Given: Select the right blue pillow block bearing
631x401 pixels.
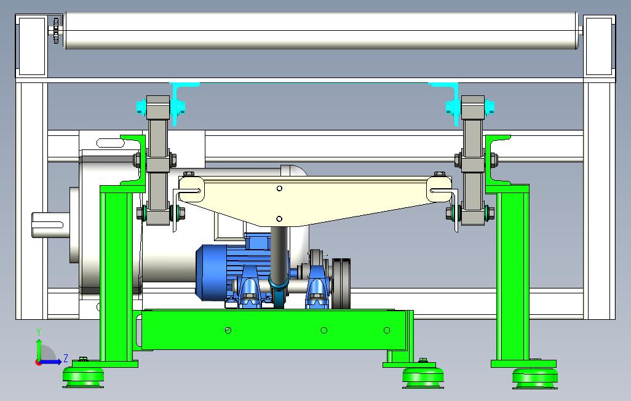Looking at the screenshot, I should click(x=317, y=287).
